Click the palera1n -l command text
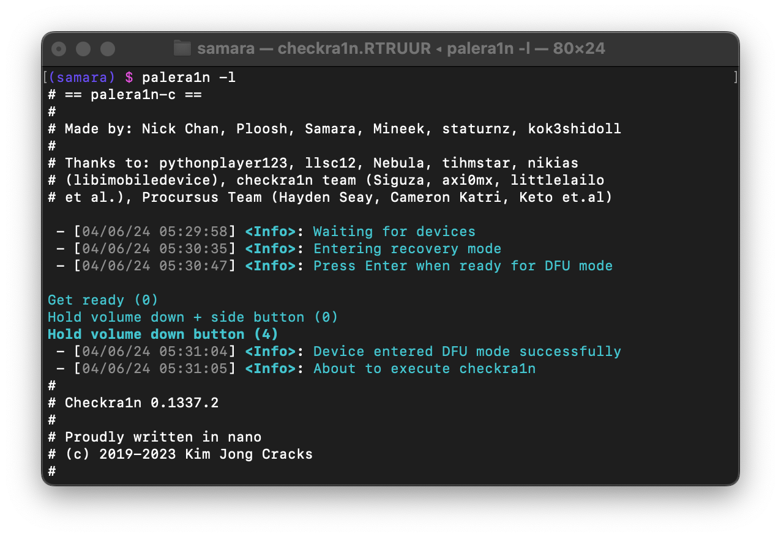 pyautogui.click(x=188, y=77)
